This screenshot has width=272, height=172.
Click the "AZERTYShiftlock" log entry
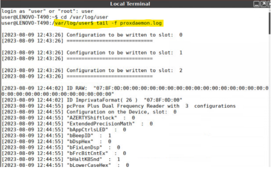pyautogui.click(x=69, y=118)
